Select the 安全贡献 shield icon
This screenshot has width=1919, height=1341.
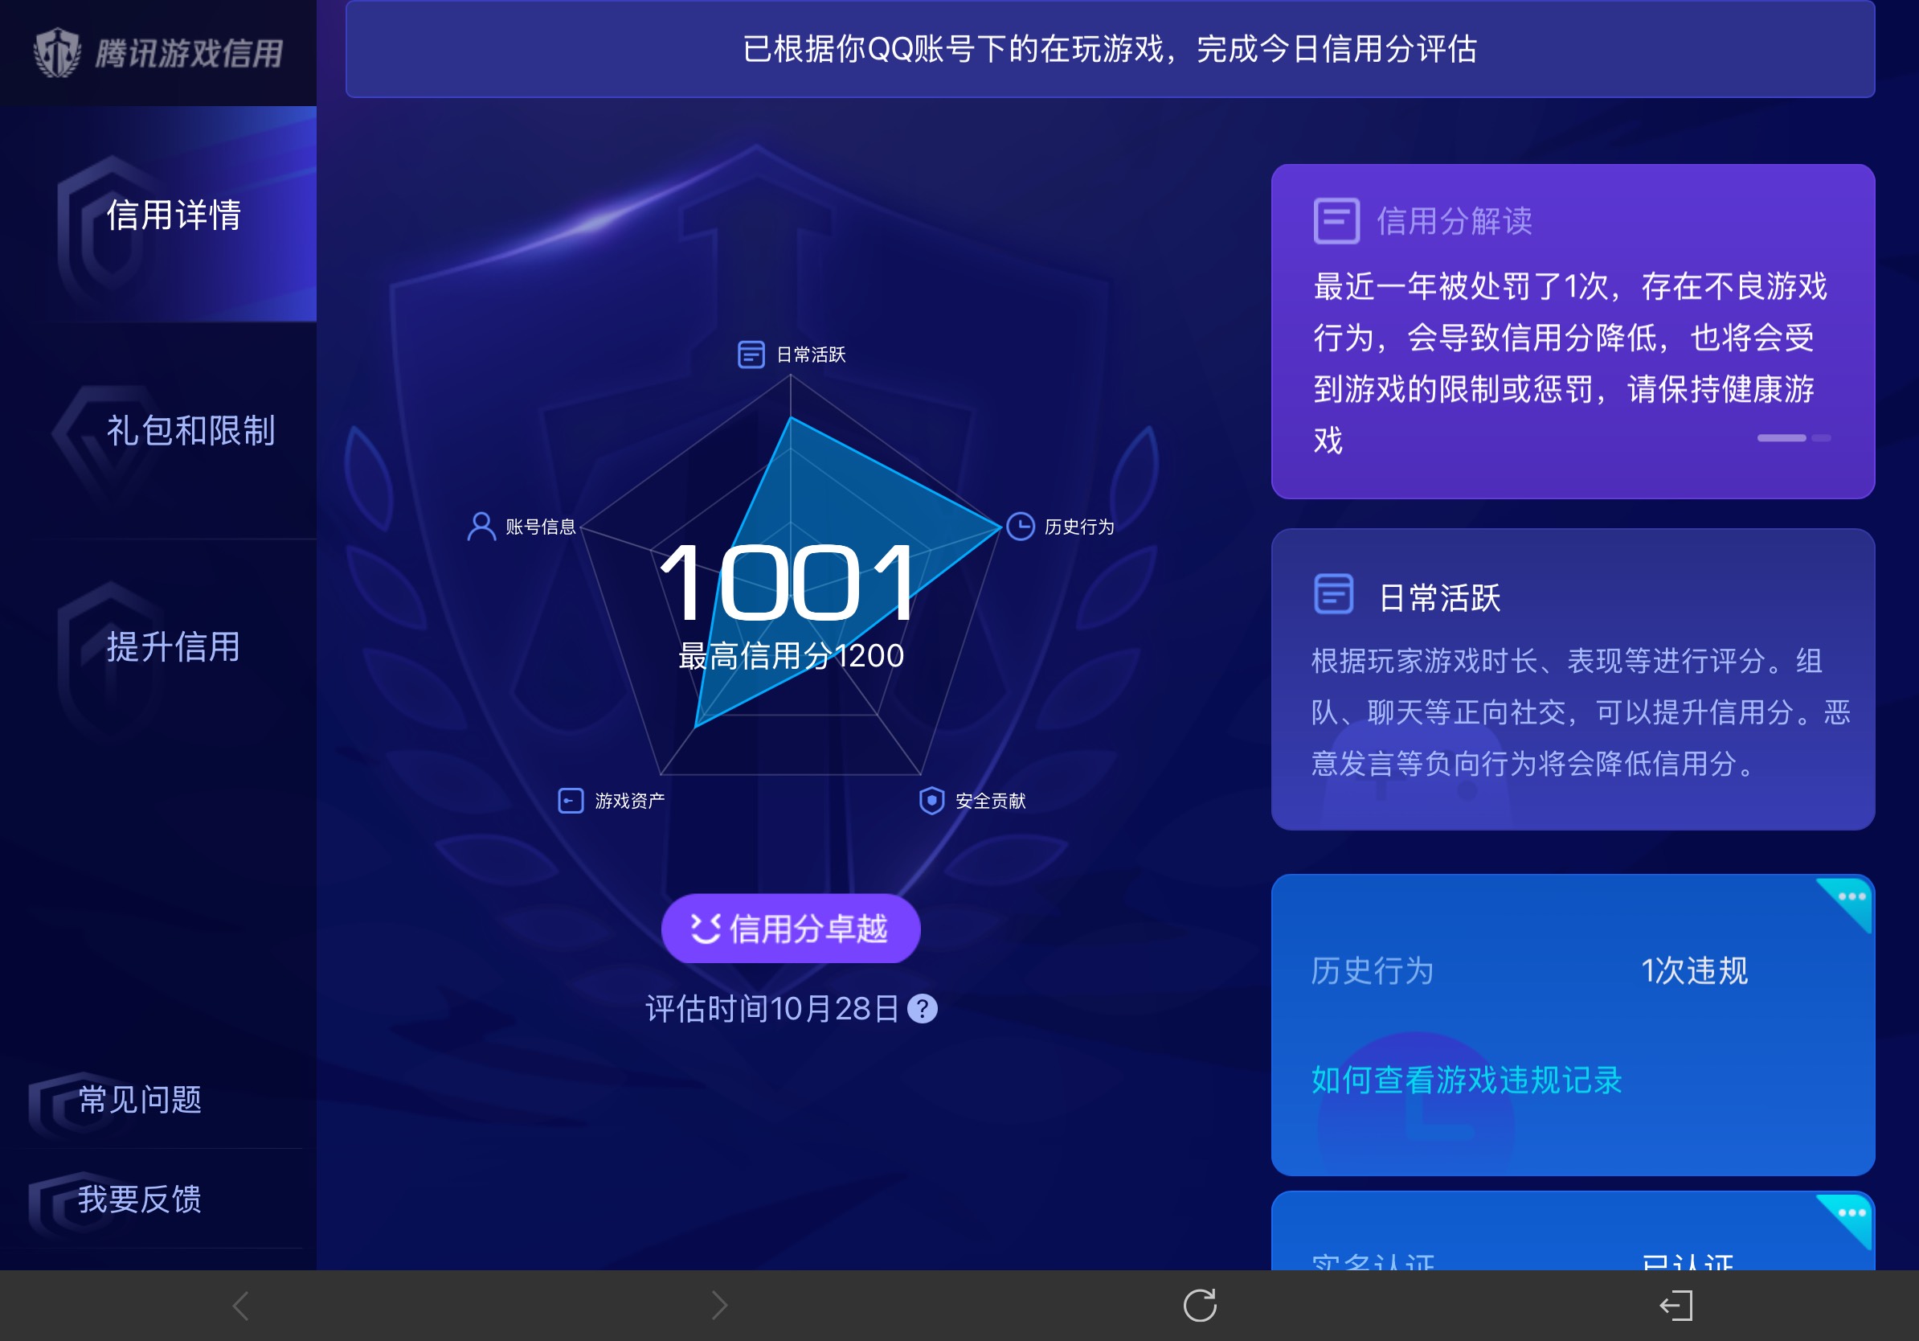click(931, 801)
